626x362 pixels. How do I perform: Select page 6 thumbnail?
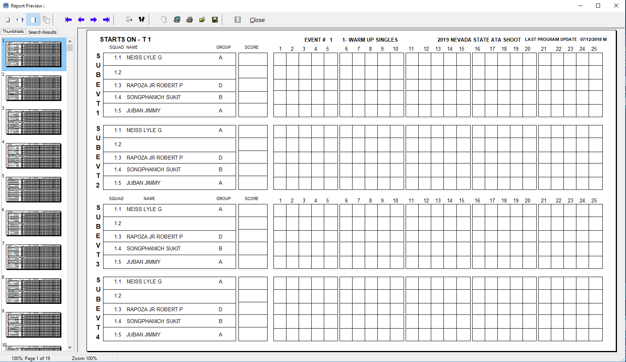(34, 223)
